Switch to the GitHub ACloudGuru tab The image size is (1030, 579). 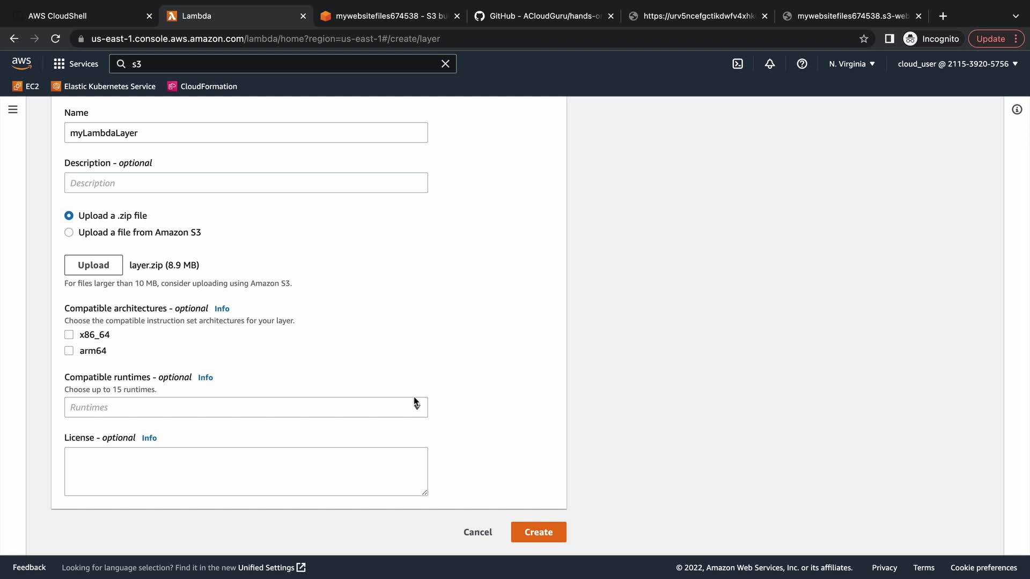[542, 16]
